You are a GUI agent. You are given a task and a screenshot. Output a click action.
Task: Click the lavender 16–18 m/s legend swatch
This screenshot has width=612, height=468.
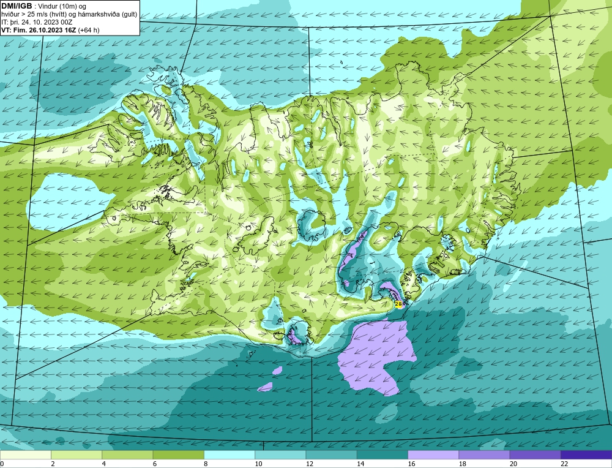click(x=433, y=455)
